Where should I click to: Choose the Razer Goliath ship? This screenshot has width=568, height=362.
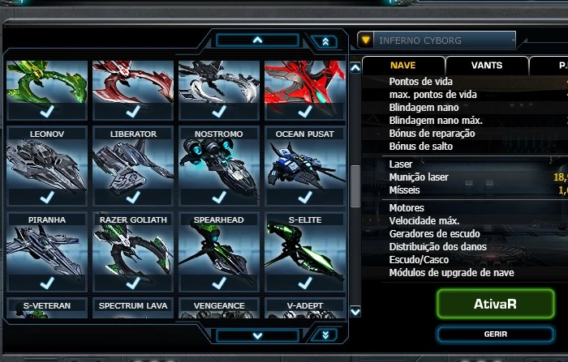133,252
